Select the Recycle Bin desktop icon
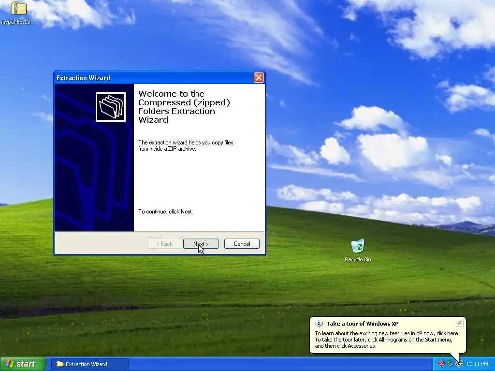 [358, 251]
